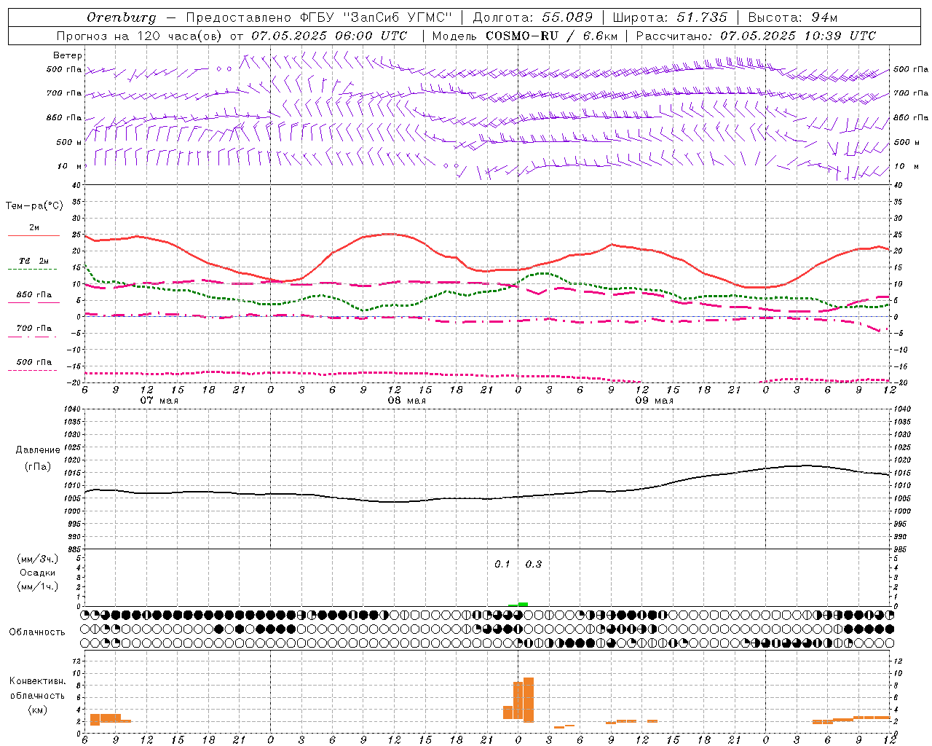932x746 pixels.
Task: Click the 'Конвективн.' panel label
Action: pyautogui.click(x=38, y=681)
